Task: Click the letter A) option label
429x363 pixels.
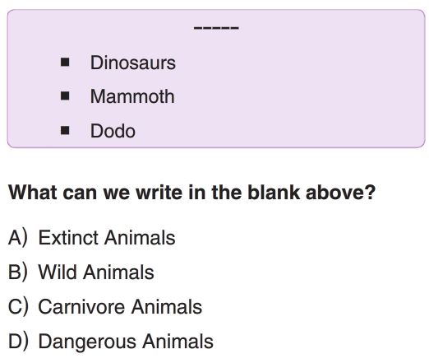Action: pos(18,238)
